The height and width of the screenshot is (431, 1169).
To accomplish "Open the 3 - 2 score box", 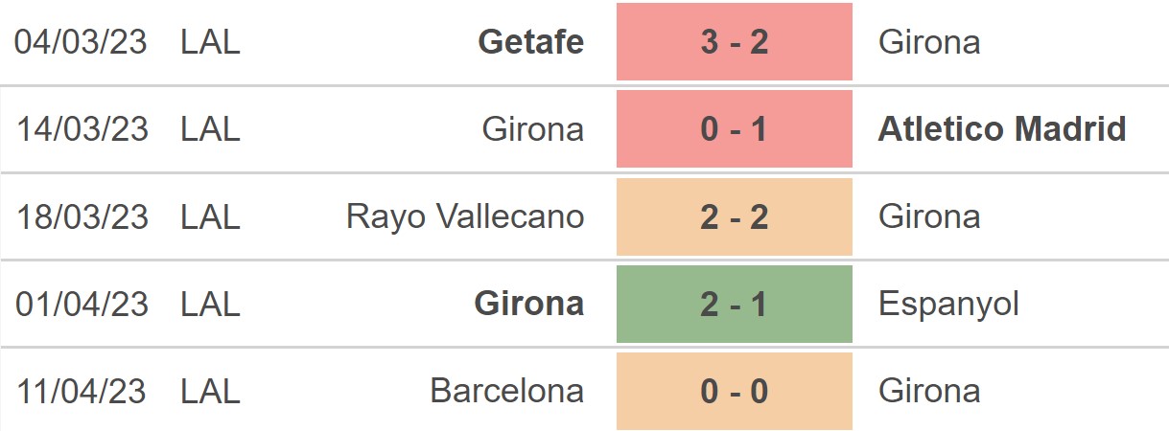I will pos(735,42).
